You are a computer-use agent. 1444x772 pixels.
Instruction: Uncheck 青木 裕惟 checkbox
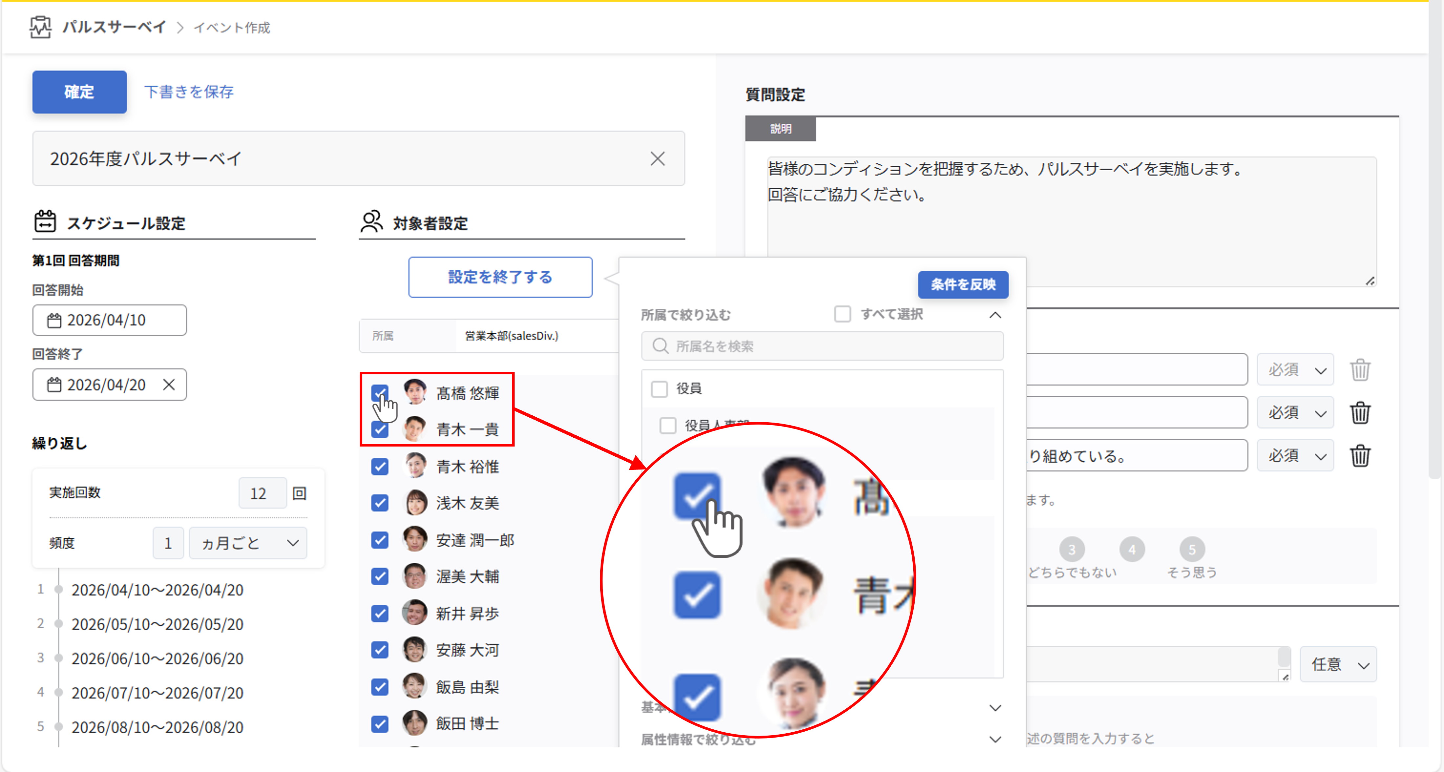(x=380, y=467)
